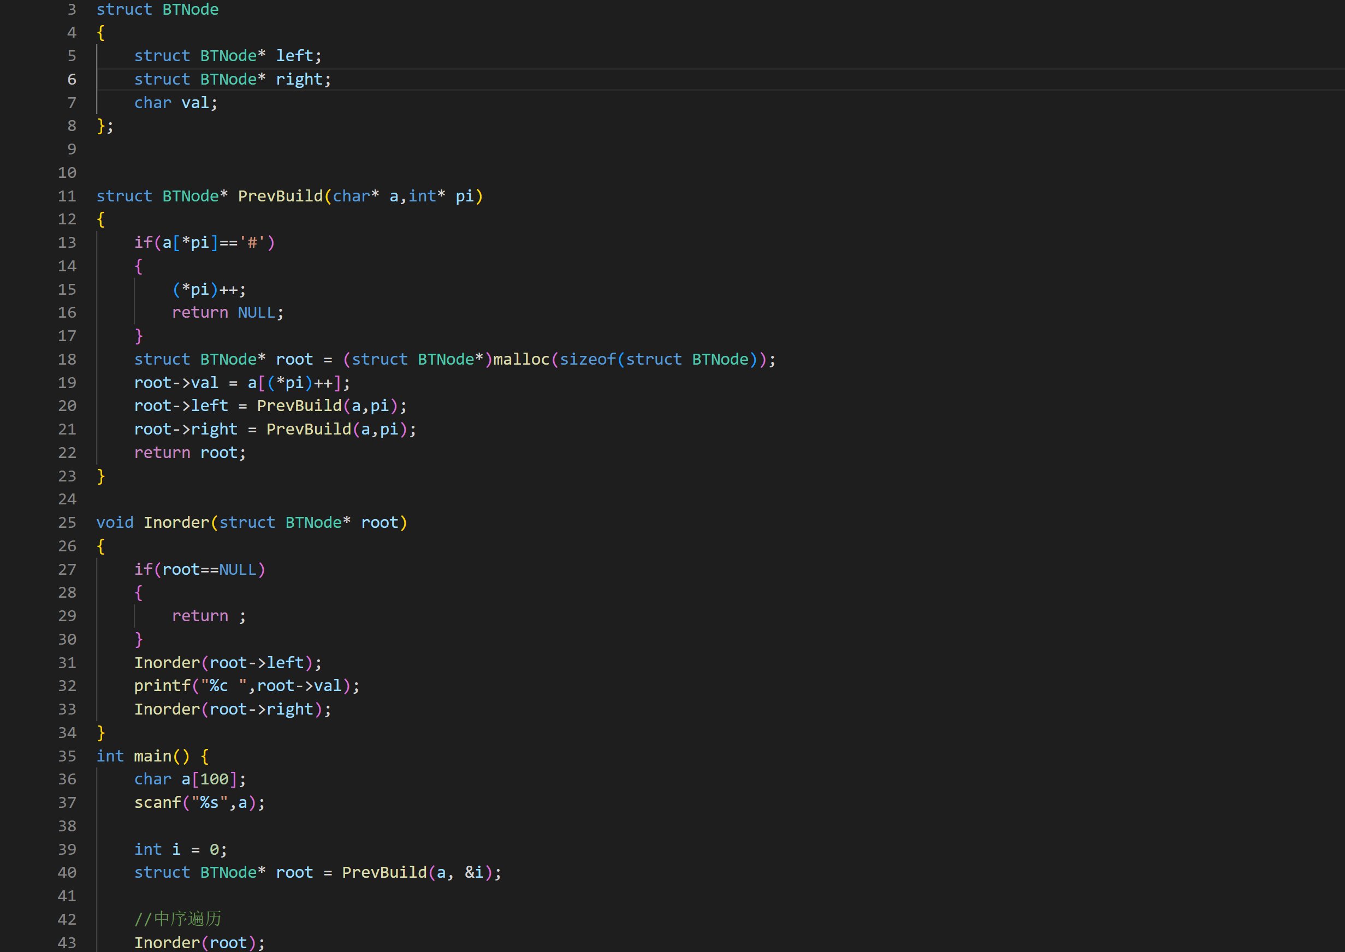The height and width of the screenshot is (952, 1345).
Task: Place cursor on PrevBuild function definition name
Action: pyautogui.click(x=280, y=196)
